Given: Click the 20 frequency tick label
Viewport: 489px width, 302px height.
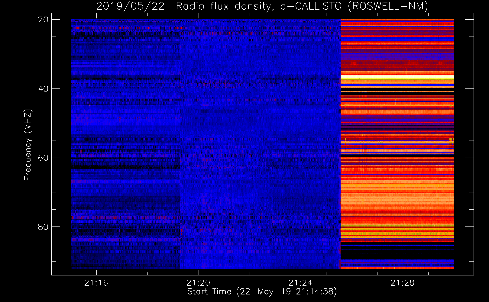Looking at the screenshot, I should click(43, 20).
